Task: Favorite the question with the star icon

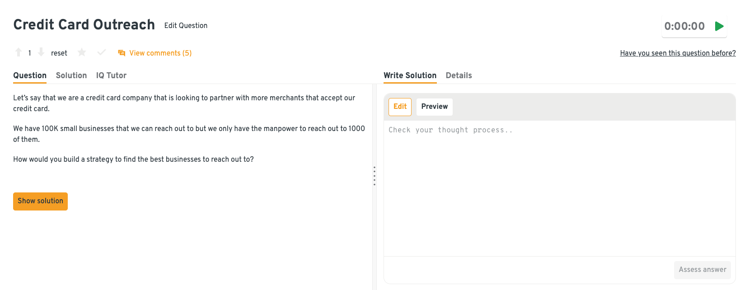Action: pos(82,52)
